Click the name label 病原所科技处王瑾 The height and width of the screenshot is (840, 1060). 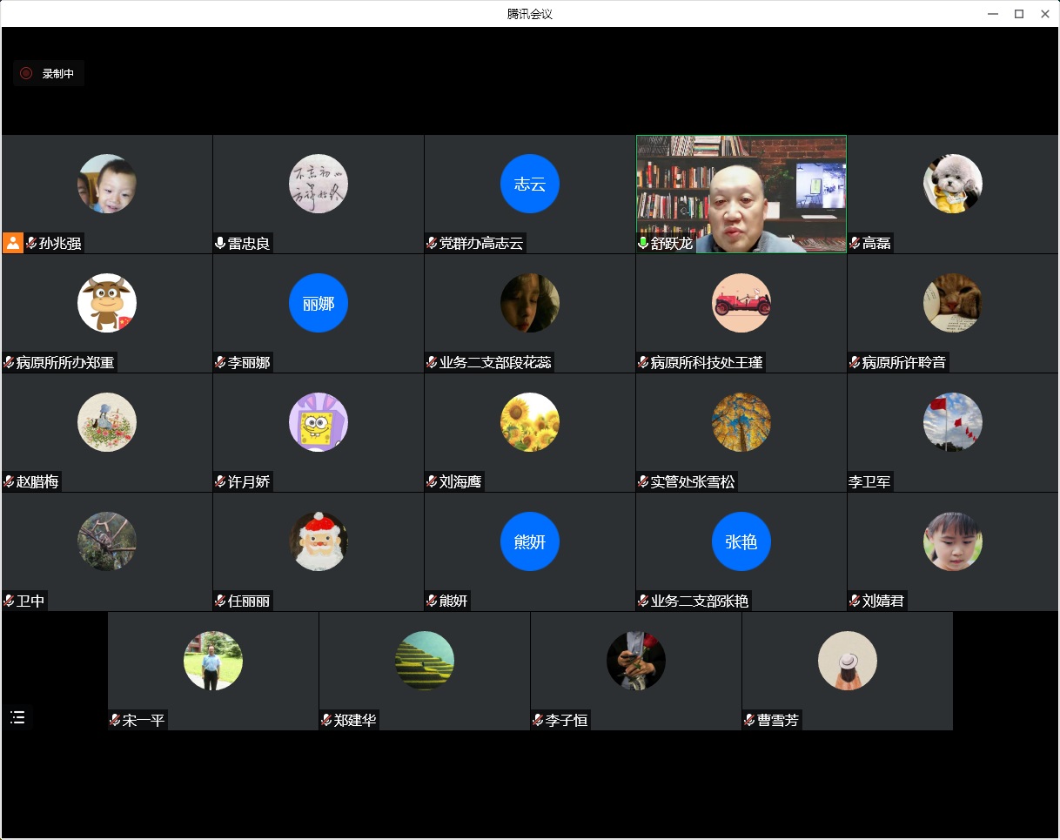707,362
